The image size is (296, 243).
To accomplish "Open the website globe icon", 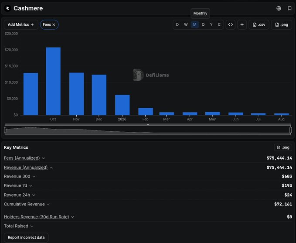I will tap(279, 8).
